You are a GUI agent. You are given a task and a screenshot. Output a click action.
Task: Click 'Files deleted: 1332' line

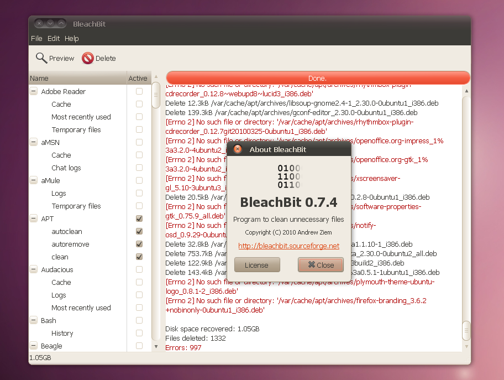196,338
